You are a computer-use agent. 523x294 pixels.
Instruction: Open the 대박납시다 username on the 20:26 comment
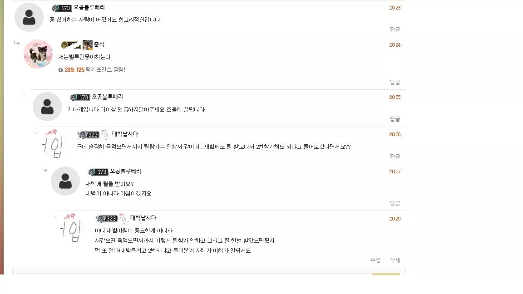(125, 134)
